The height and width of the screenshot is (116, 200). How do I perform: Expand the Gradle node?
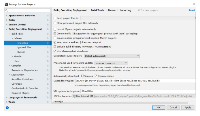[12, 56]
